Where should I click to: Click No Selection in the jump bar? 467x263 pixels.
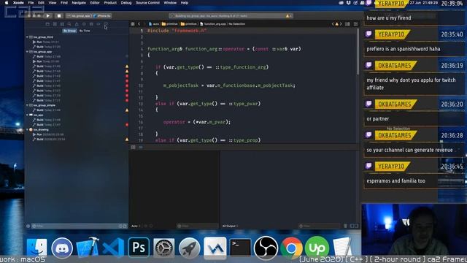237,24
